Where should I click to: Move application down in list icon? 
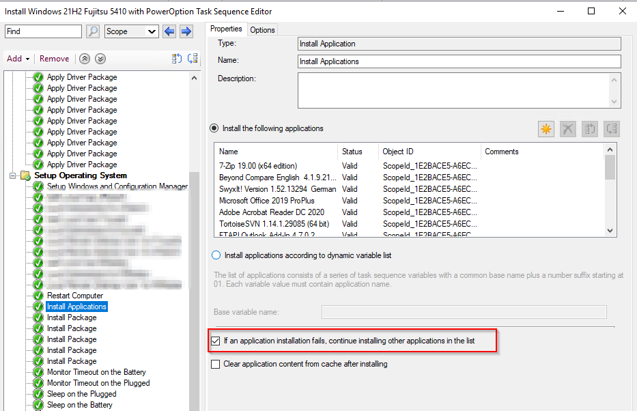(x=612, y=129)
